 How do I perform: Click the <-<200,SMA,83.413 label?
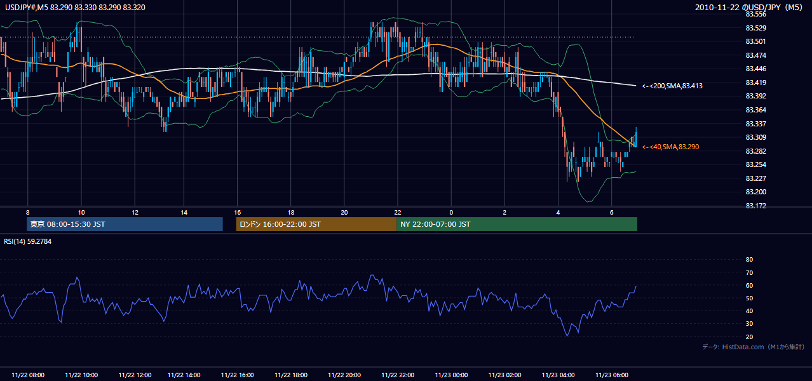pyautogui.click(x=672, y=85)
